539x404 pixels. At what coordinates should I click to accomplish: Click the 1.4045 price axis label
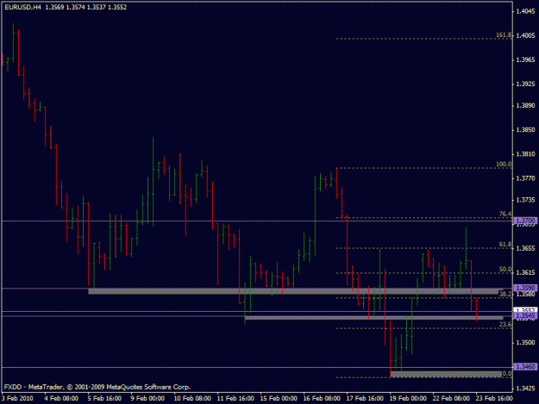click(525, 11)
